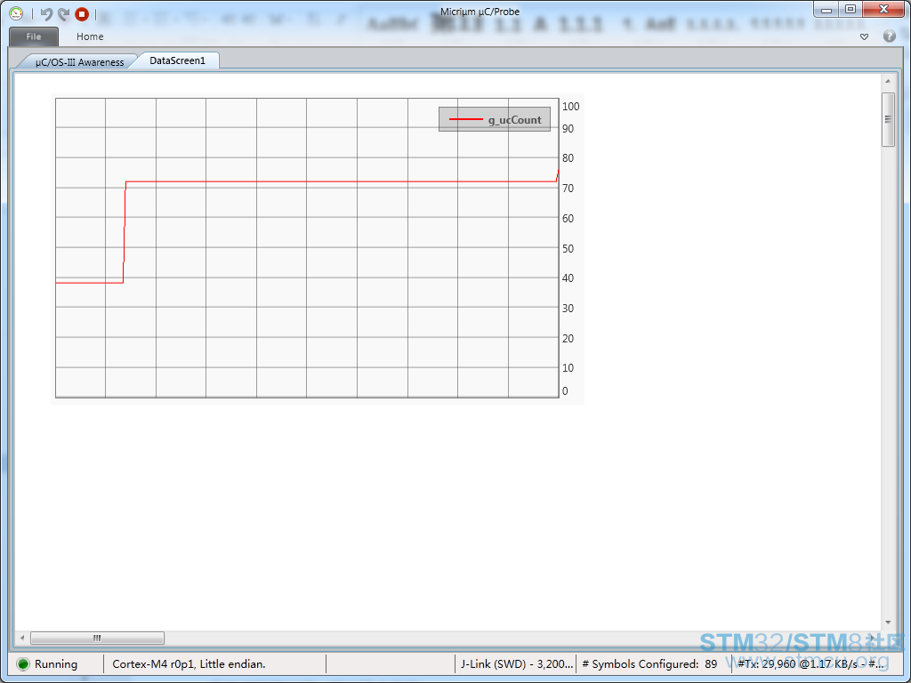Click the vertical scrollbar up arrow
Screen dimensions: 911x683
pos(887,82)
